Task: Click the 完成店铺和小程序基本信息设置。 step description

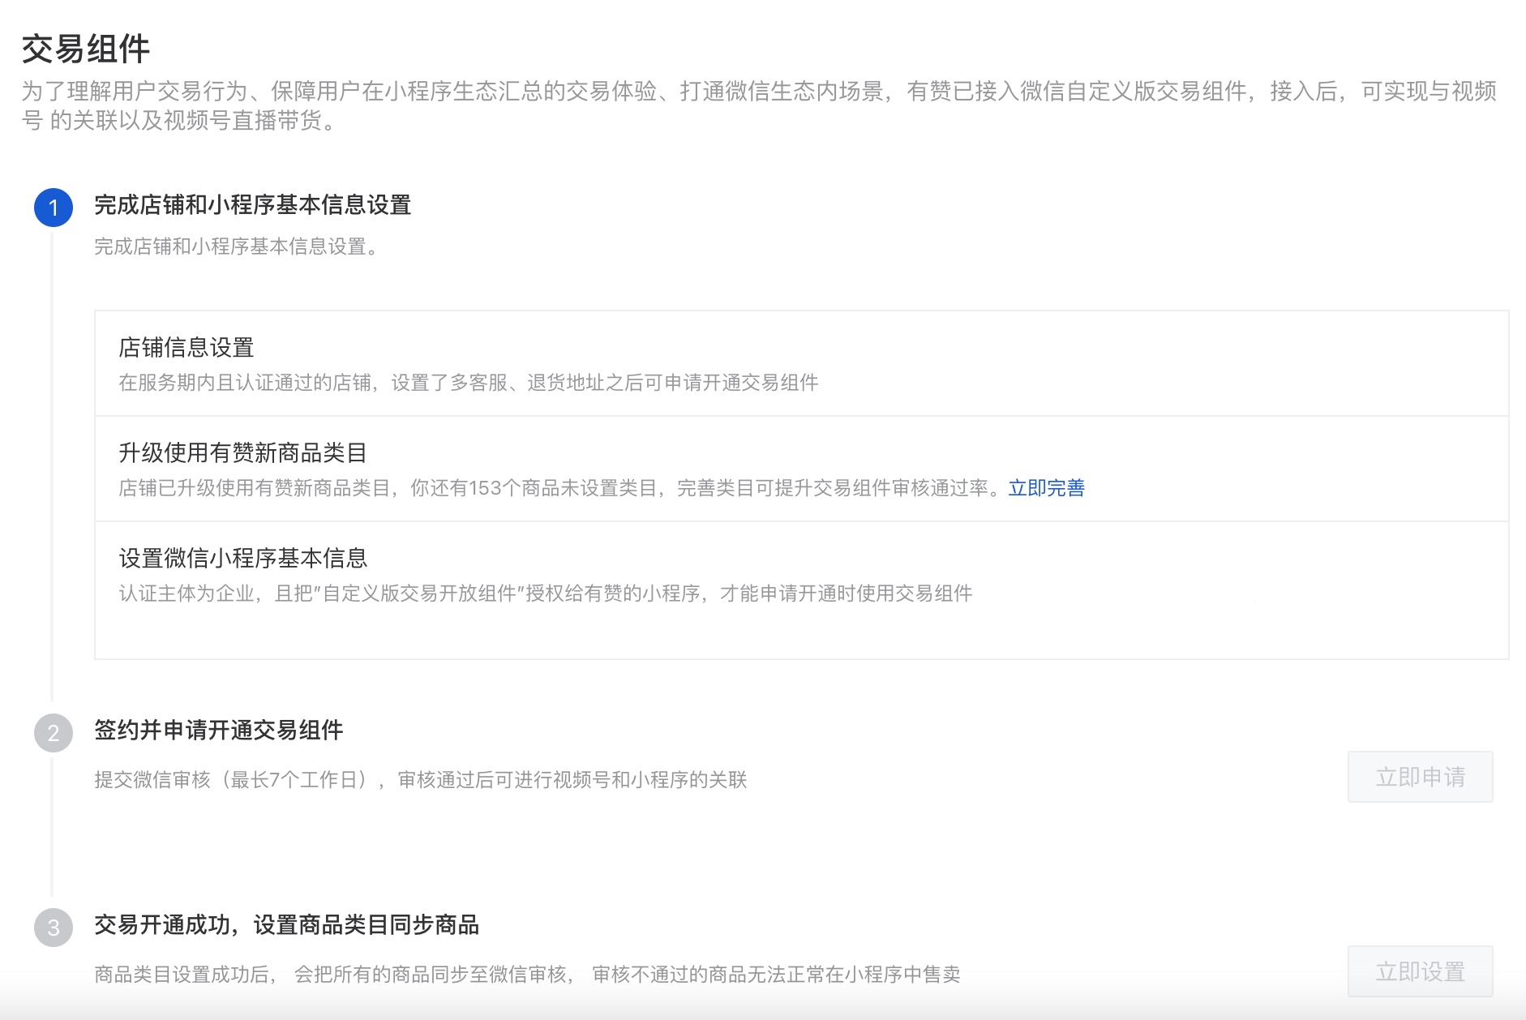Action: [x=236, y=246]
